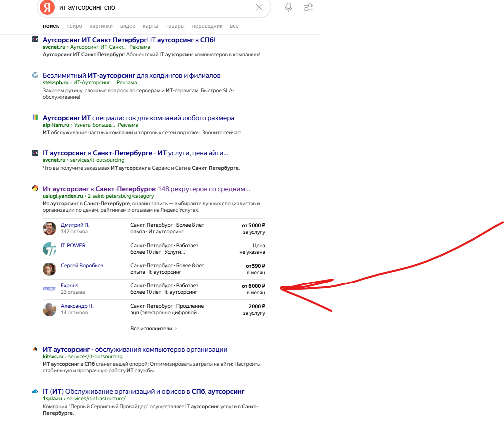504x425 pixels.
Task: Click stekspb.ru favicon icon
Action: (x=35, y=75)
